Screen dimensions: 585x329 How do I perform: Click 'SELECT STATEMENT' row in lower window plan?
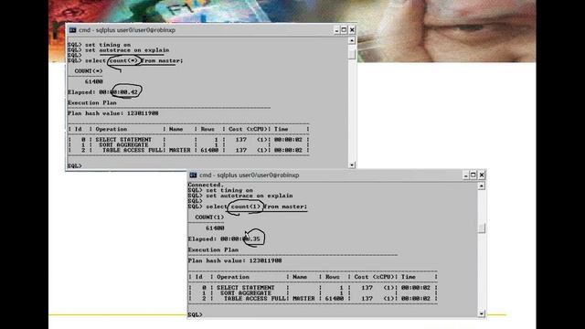point(313,288)
